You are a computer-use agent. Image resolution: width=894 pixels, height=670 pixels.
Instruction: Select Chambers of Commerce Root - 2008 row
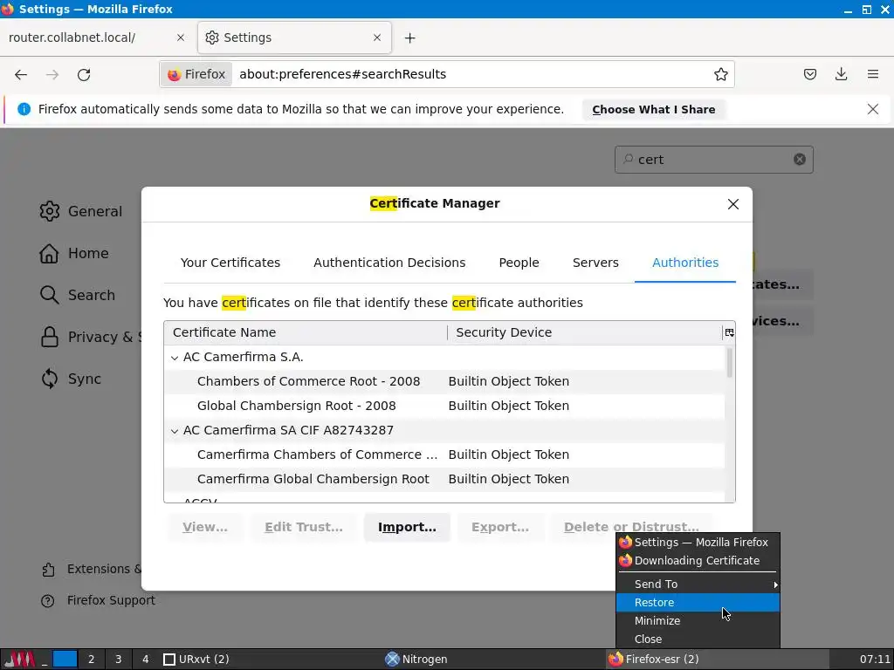coord(444,382)
